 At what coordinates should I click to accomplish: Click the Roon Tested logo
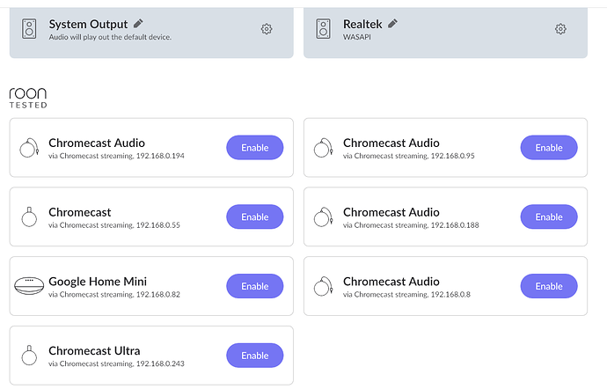28,98
